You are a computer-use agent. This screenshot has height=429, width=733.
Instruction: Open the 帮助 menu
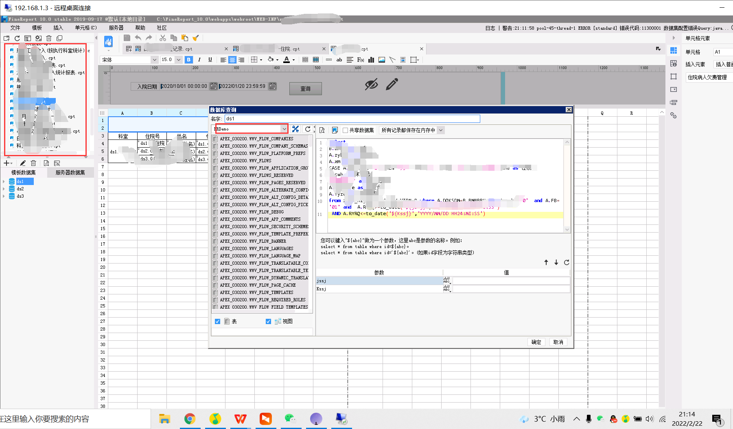pos(140,28)
